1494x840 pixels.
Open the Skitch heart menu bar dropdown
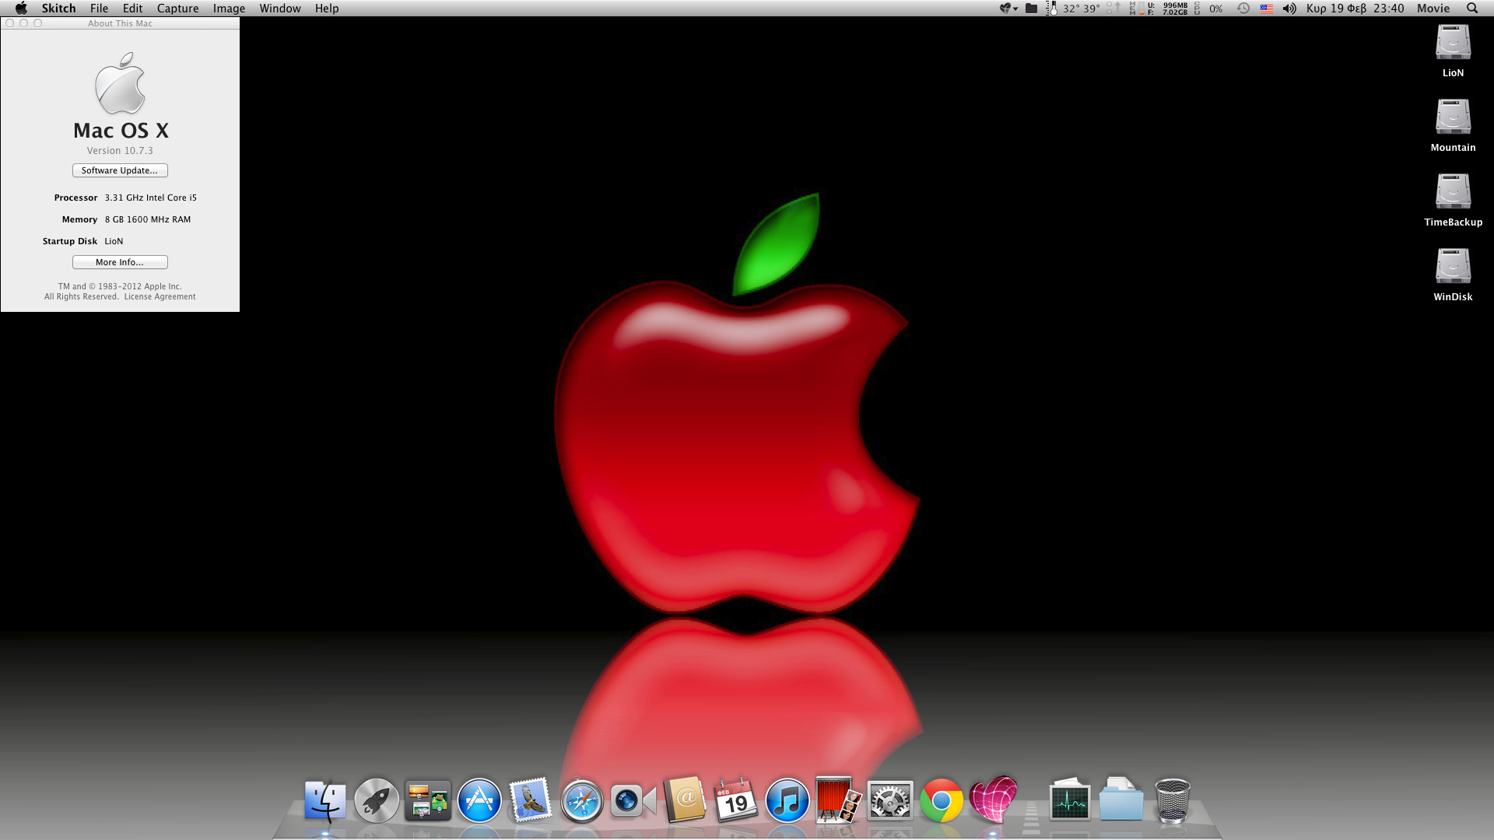tap(1008, 9)
